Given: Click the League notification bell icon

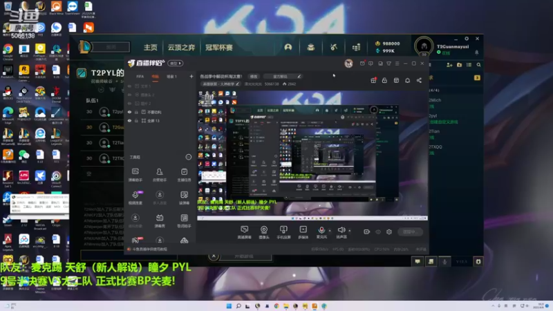Looking at the screenshot, I should click(477, 53).
